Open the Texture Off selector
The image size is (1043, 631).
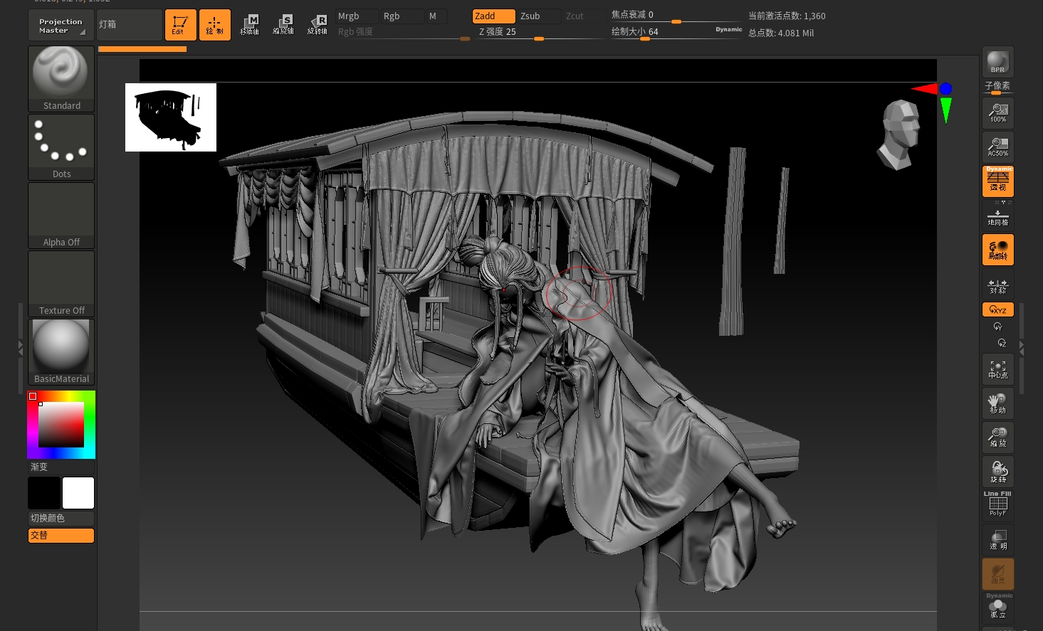click(61, 284)
